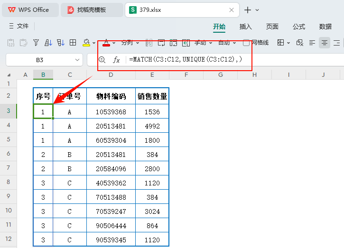Click the 销售数量 header cell

(x=152, y=96)
